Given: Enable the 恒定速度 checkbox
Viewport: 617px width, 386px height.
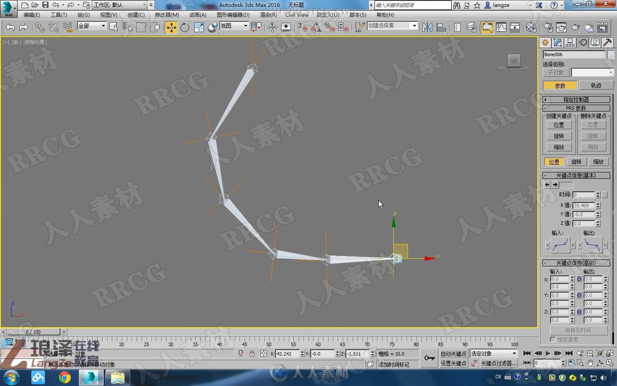Looking at the screenshot, I should (553, 339).
